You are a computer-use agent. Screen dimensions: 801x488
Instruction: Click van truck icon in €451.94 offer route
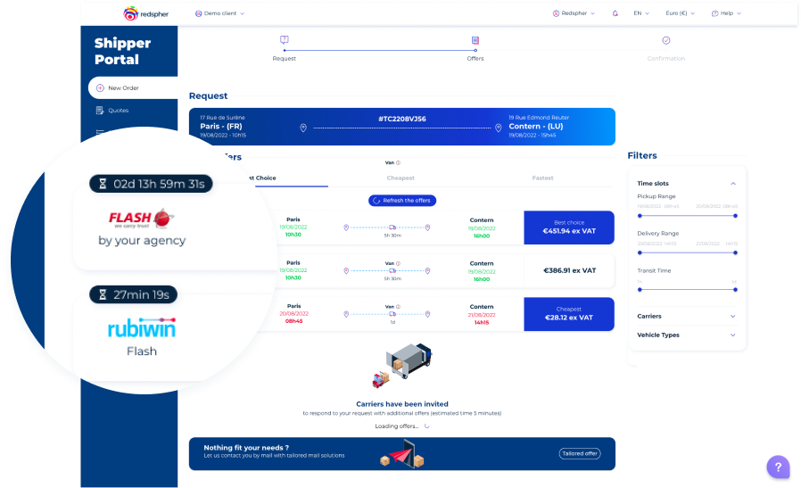point(392,227)
